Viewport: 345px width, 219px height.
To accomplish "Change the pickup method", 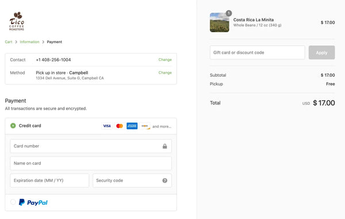I will [165, 73].
